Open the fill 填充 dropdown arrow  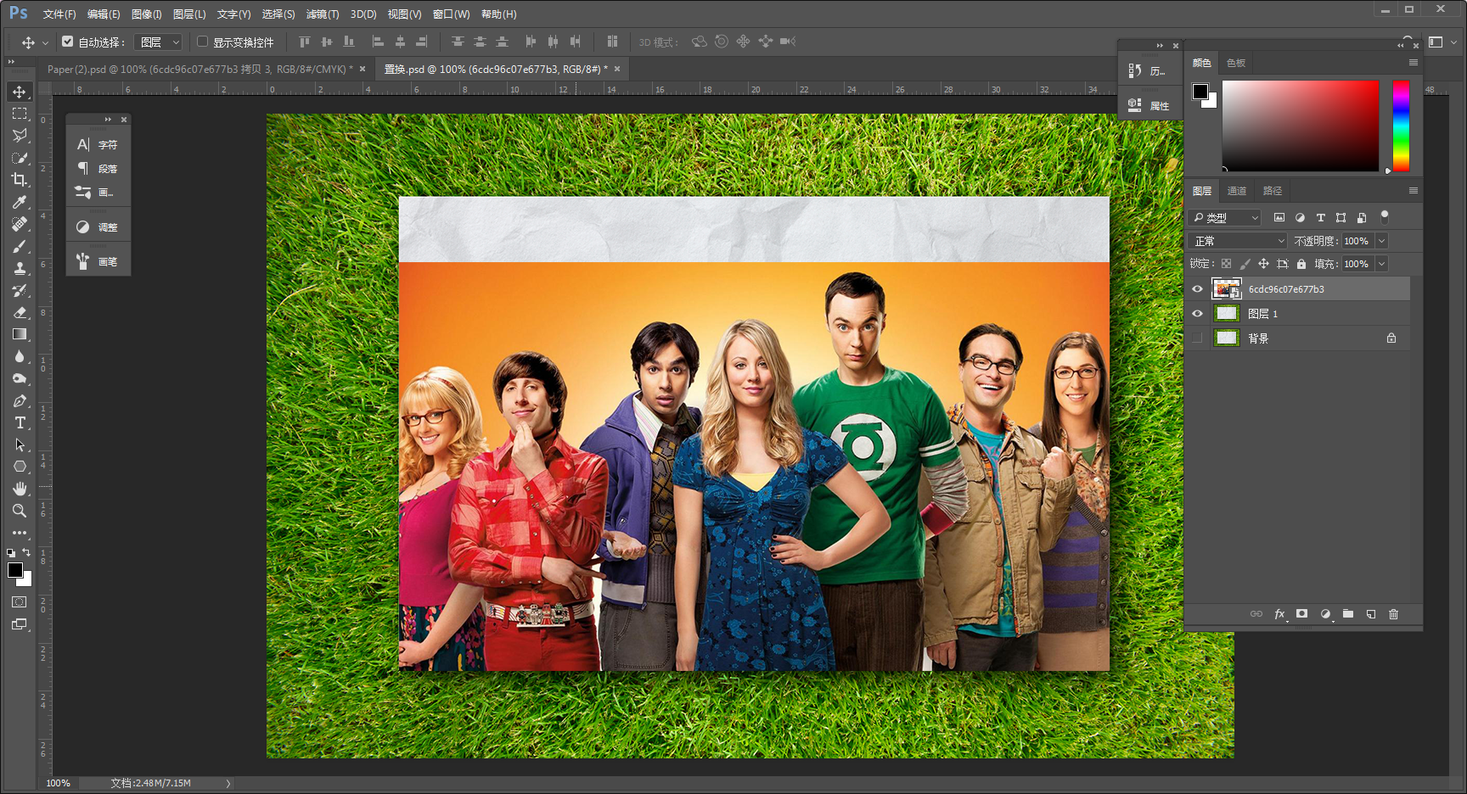coord(1381,264)
